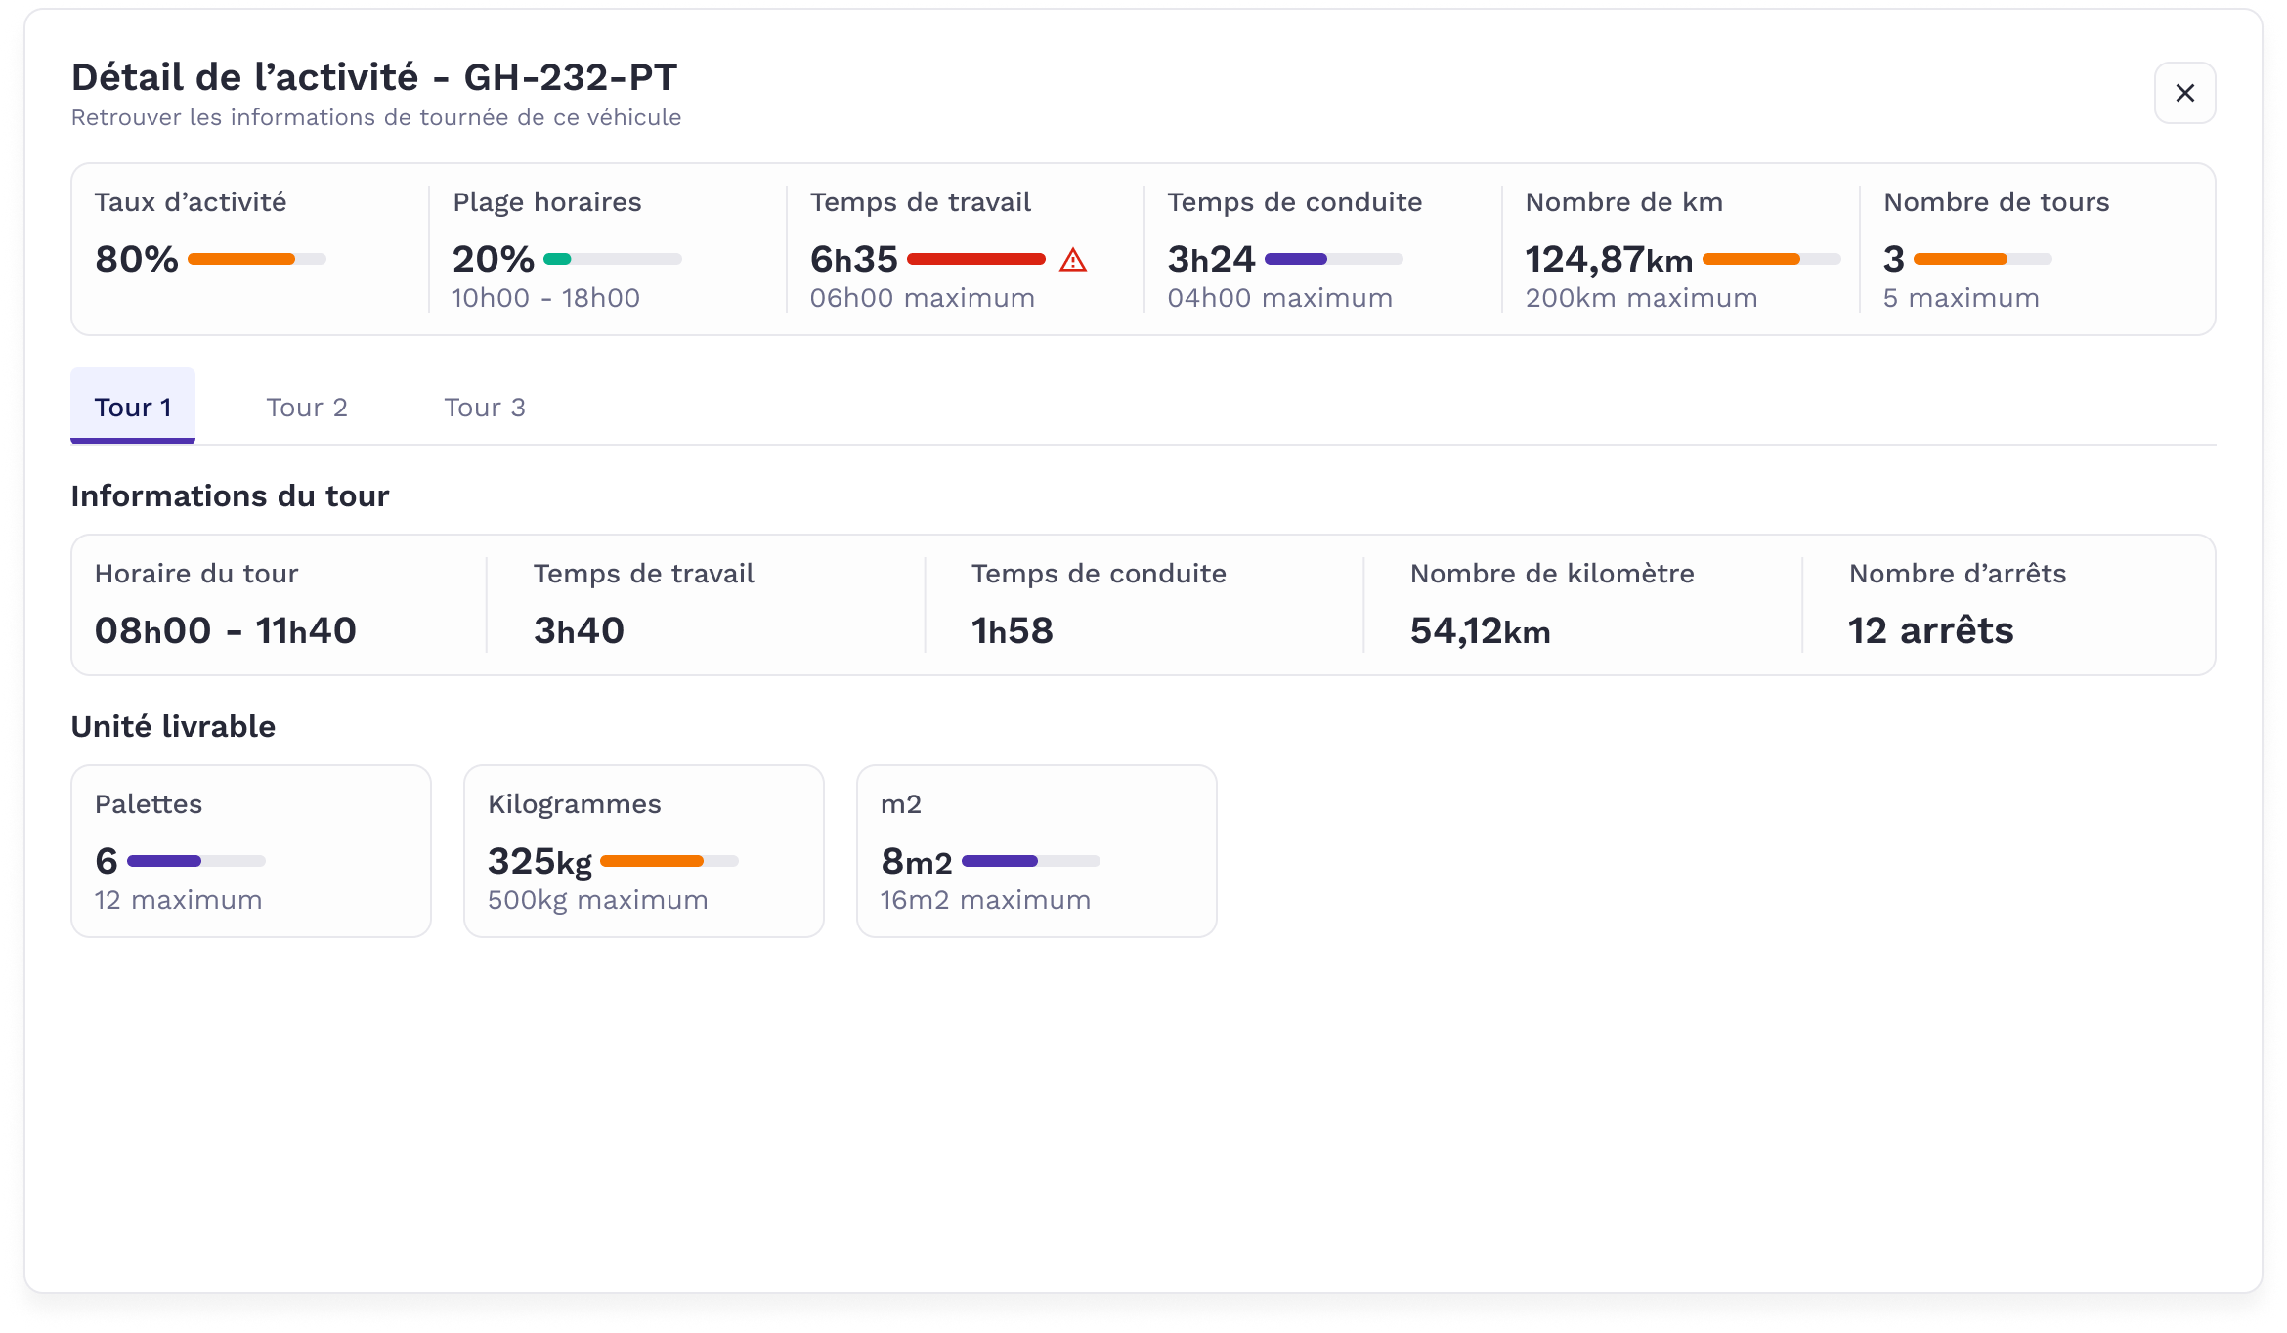Click the 08h00 - 11h40 tour schedule
2287x1333 pixels.
coord(226,630)
